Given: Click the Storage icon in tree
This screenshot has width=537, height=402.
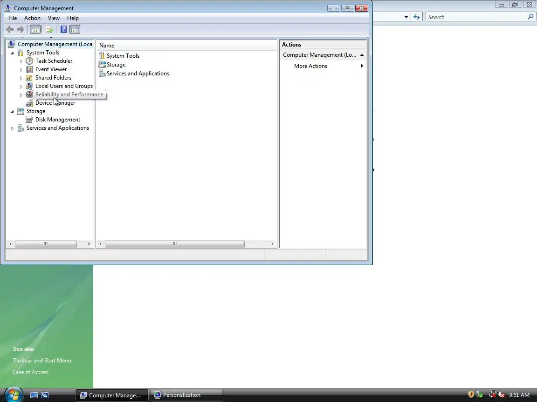Looking at the screenshot, I should coord(21,111).
